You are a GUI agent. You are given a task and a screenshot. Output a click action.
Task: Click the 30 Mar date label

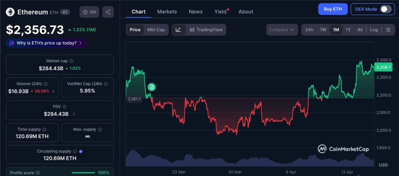pyautogui.click(x=234, y=172)
